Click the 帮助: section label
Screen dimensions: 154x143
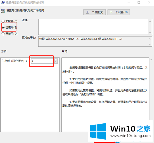tap(65, 51)
